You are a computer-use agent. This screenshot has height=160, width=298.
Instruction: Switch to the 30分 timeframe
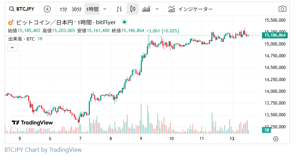coord(76,9)
